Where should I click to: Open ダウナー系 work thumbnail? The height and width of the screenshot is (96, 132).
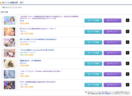(10, 85)
